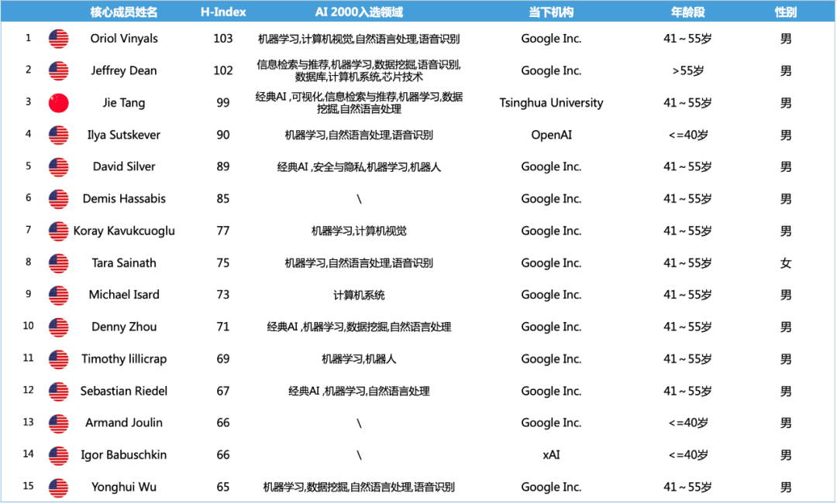The image size is (837, 503).
Task: Select the name Ilya Sutskever
Action: [x=124, y=135]
